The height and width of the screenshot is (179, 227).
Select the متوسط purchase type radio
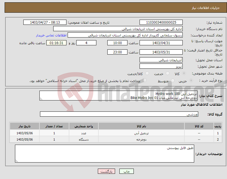173,81
